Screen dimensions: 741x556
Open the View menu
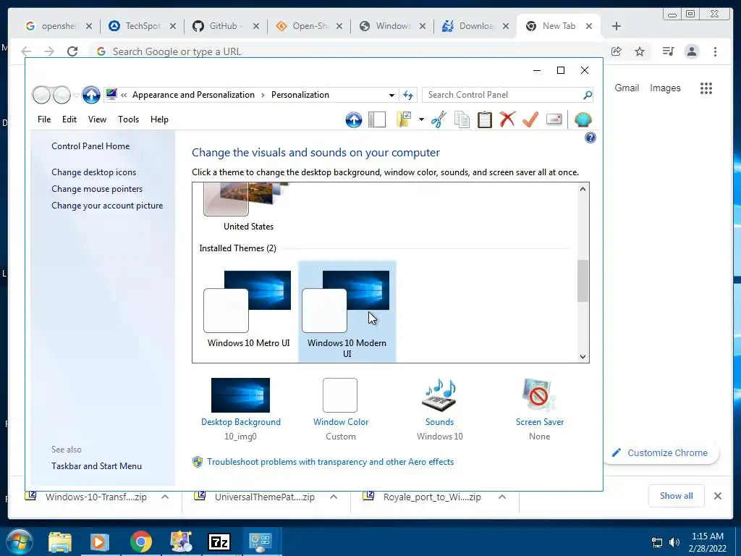(97, 119)
